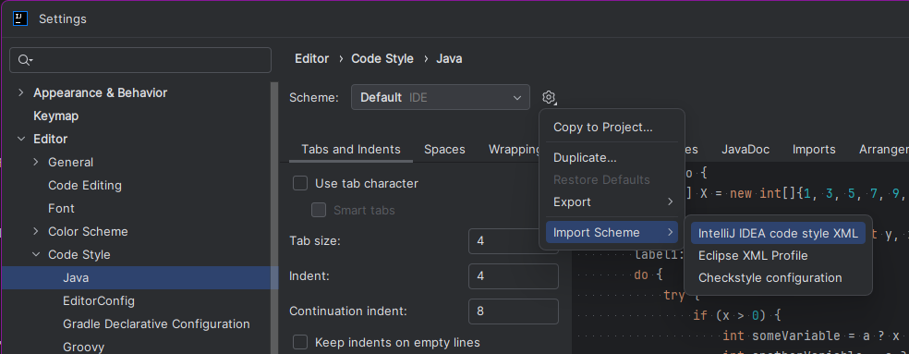Switch to the Spaces tab

click(x=444, y=149)
